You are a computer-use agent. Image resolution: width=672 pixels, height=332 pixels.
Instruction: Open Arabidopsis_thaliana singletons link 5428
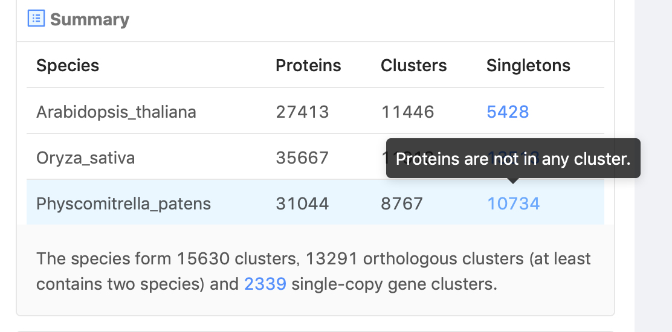(x=508, y=112)
